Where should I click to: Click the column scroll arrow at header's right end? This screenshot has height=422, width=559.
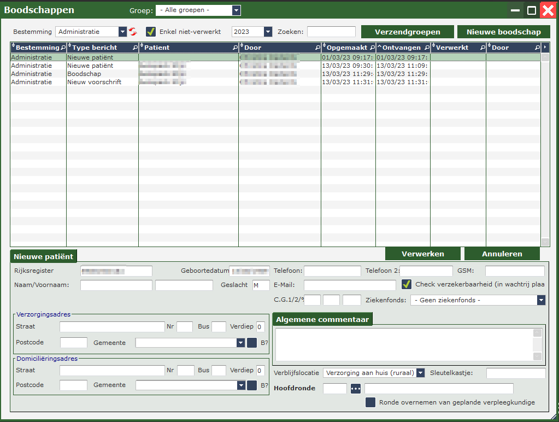[x=545, y=48]
